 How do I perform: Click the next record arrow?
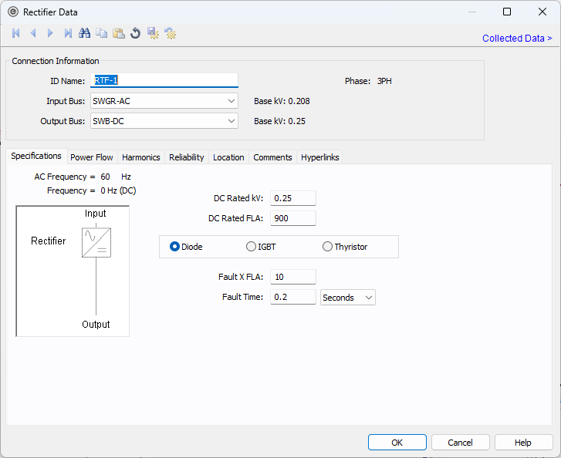(x=50, y=33)
